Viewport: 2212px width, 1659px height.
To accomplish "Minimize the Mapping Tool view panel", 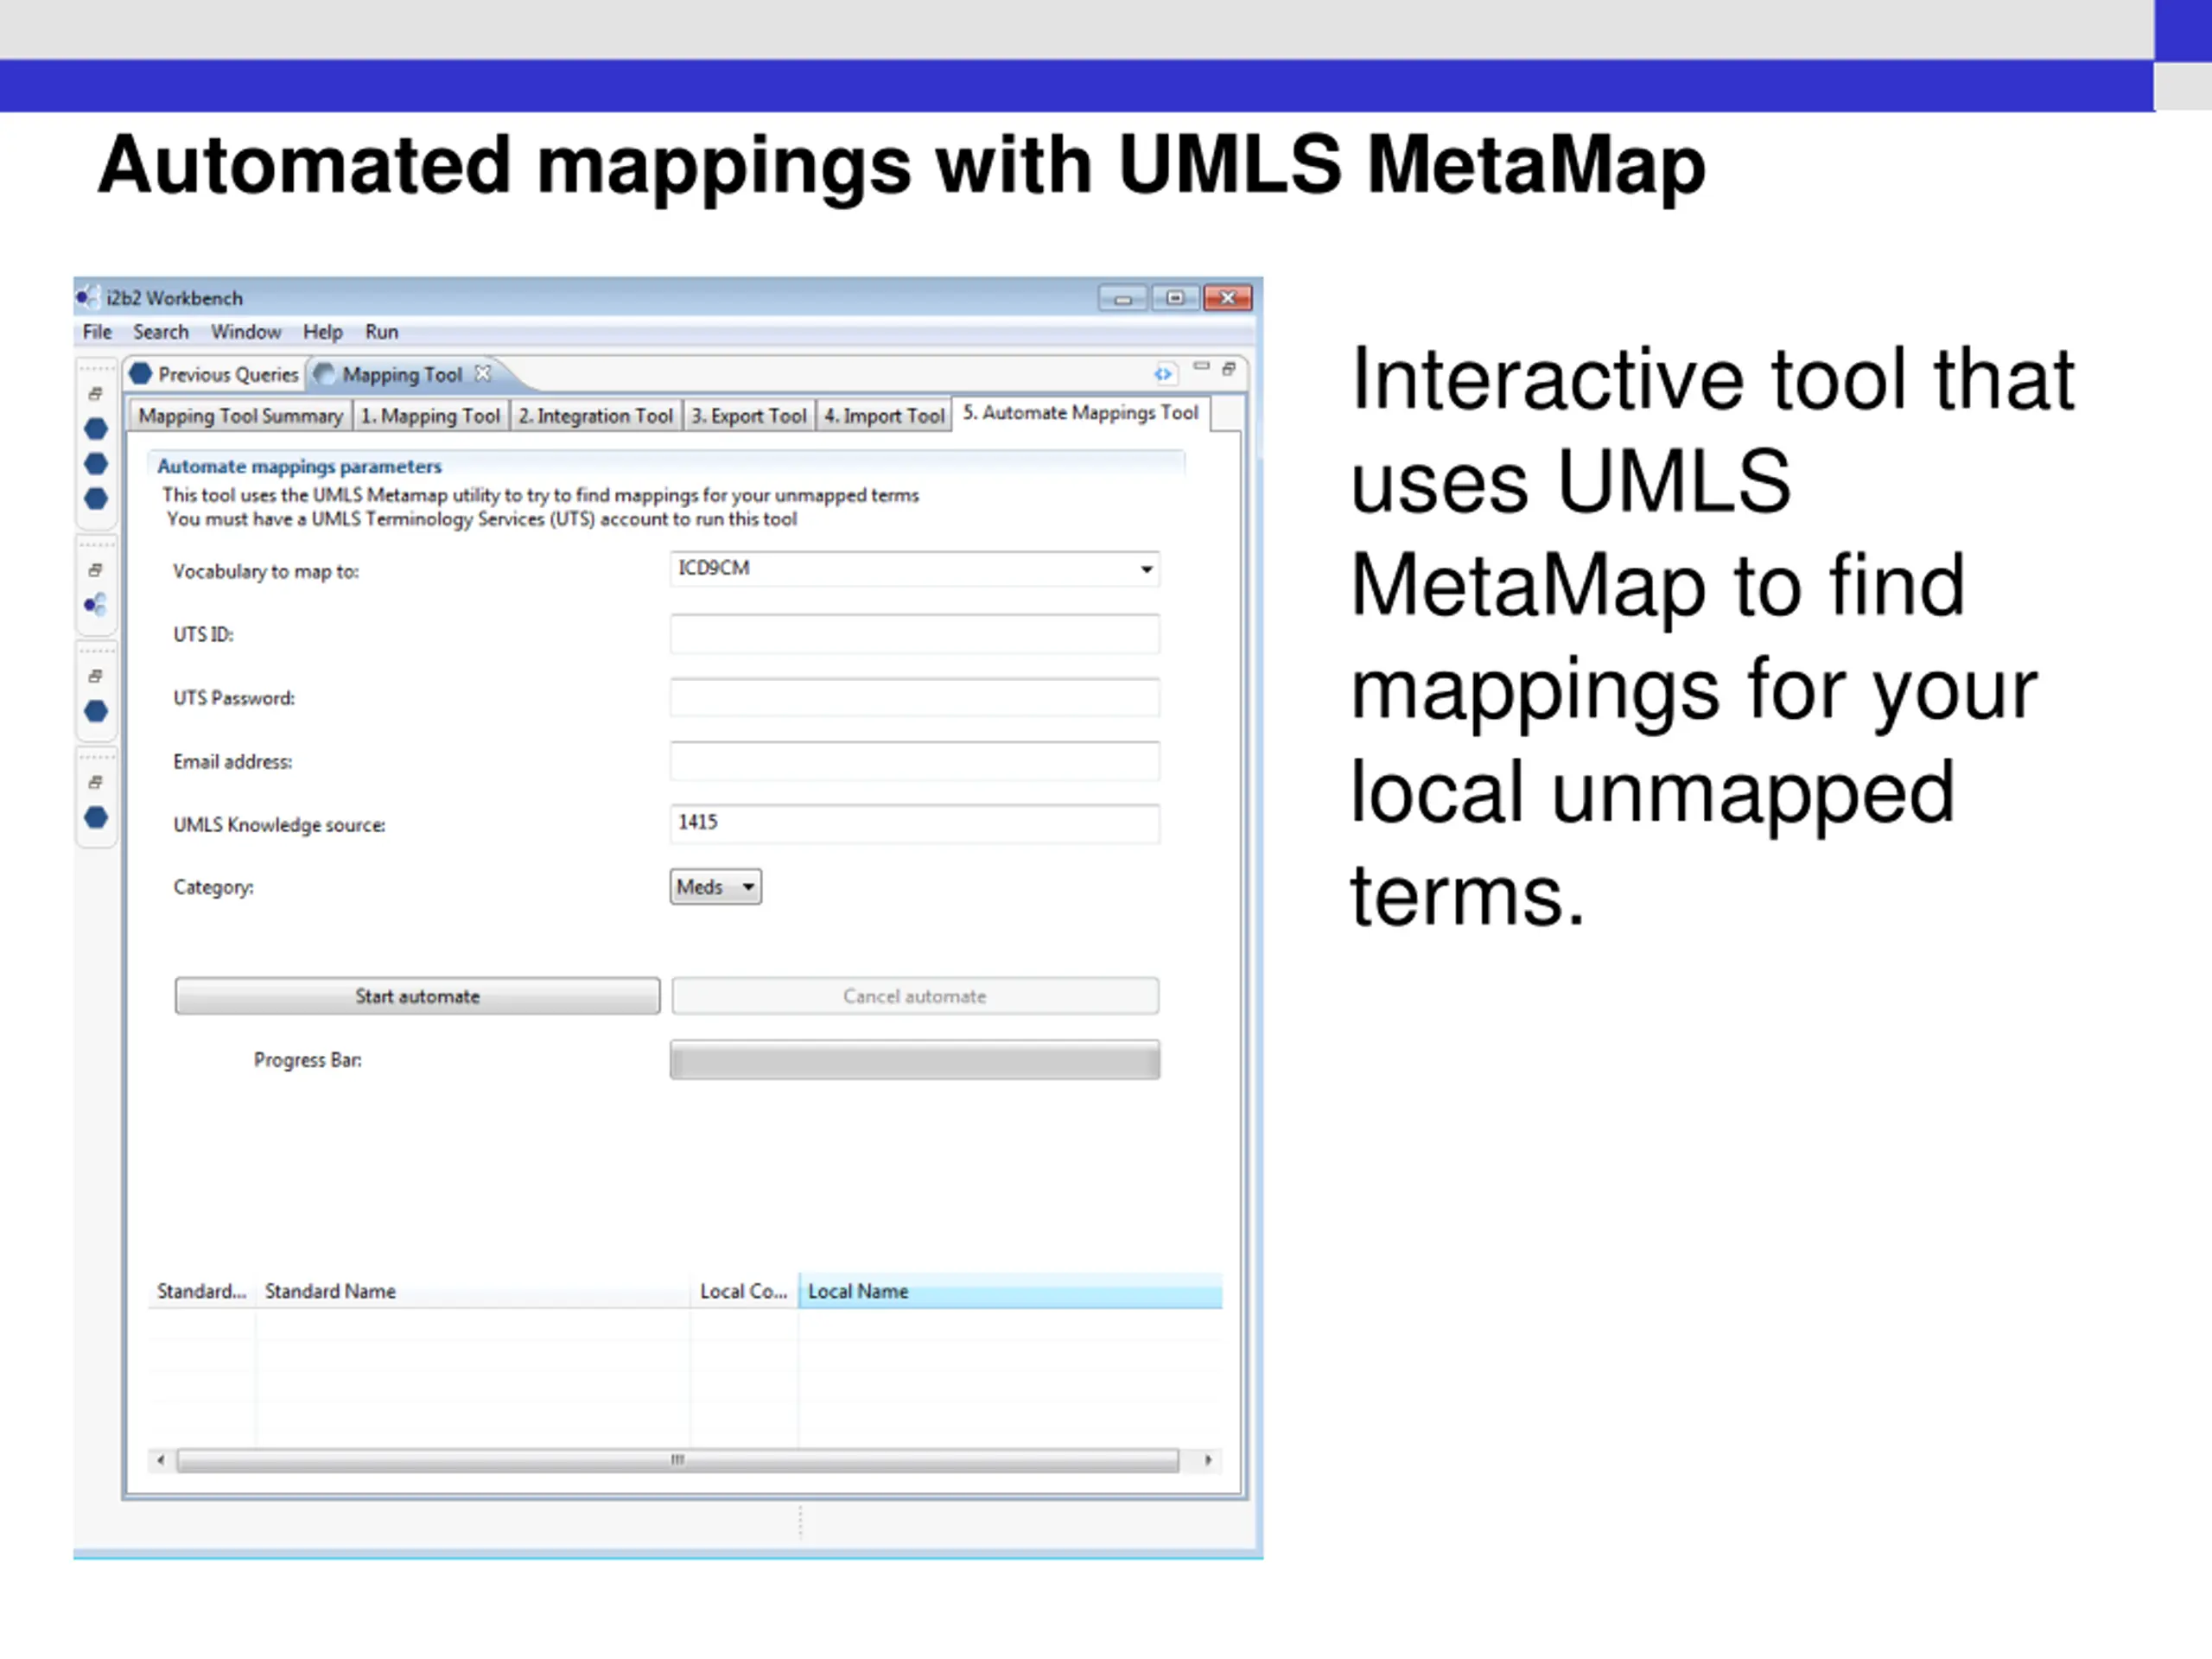I will point(1202,367).
